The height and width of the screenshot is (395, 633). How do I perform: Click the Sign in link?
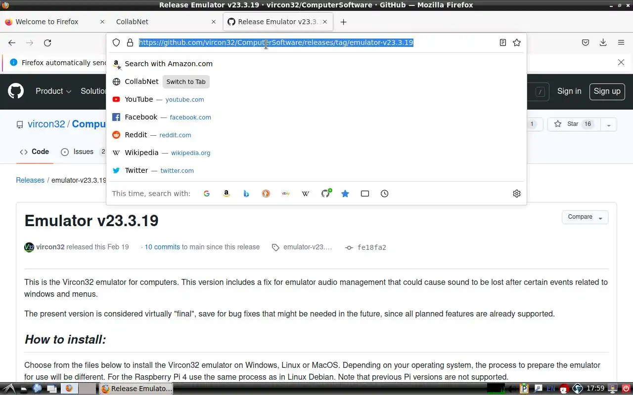click(x=569, y=91)
